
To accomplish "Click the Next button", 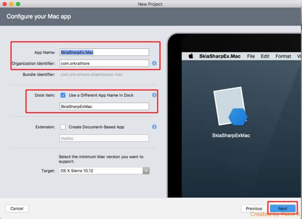I will pos(282,208).
